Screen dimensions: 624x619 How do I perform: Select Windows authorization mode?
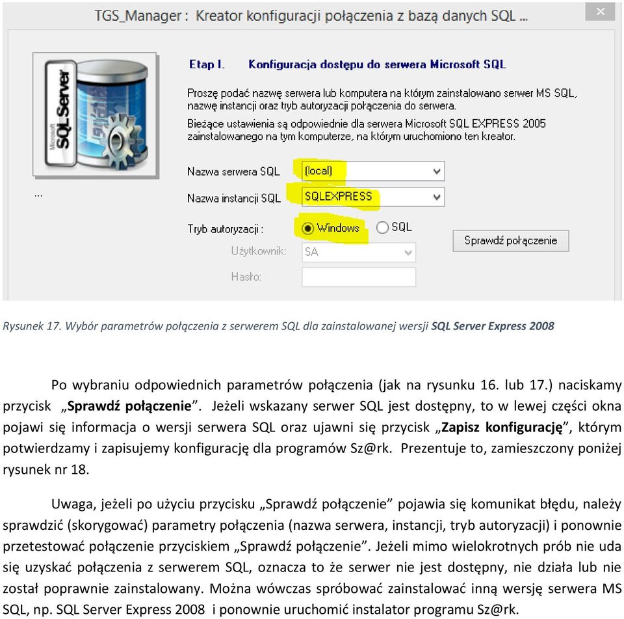pyautogui.click(x=307, y=228)
